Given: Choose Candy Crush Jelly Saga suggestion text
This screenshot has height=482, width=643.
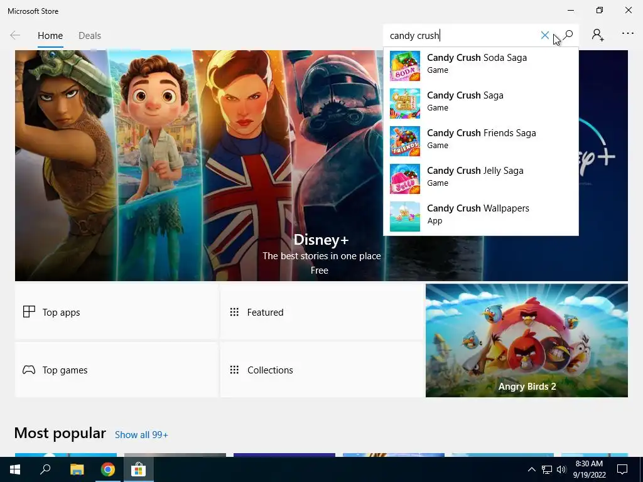Looking at the screenshot, I should tap(475, 171).
